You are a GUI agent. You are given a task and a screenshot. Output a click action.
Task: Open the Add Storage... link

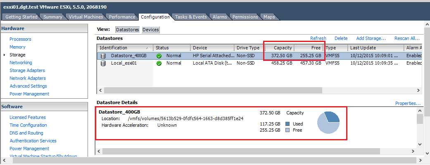click(371, 38)
